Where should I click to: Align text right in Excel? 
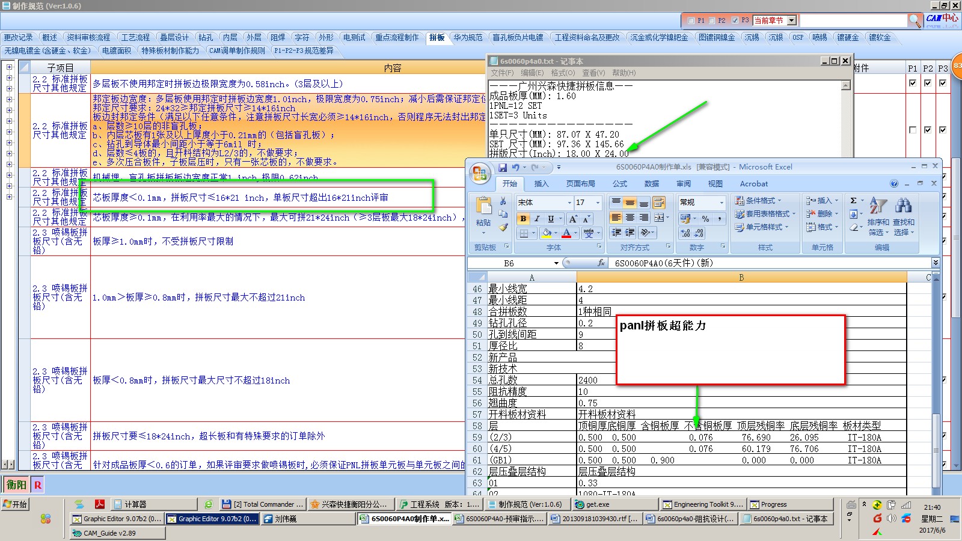pos(643,218)
